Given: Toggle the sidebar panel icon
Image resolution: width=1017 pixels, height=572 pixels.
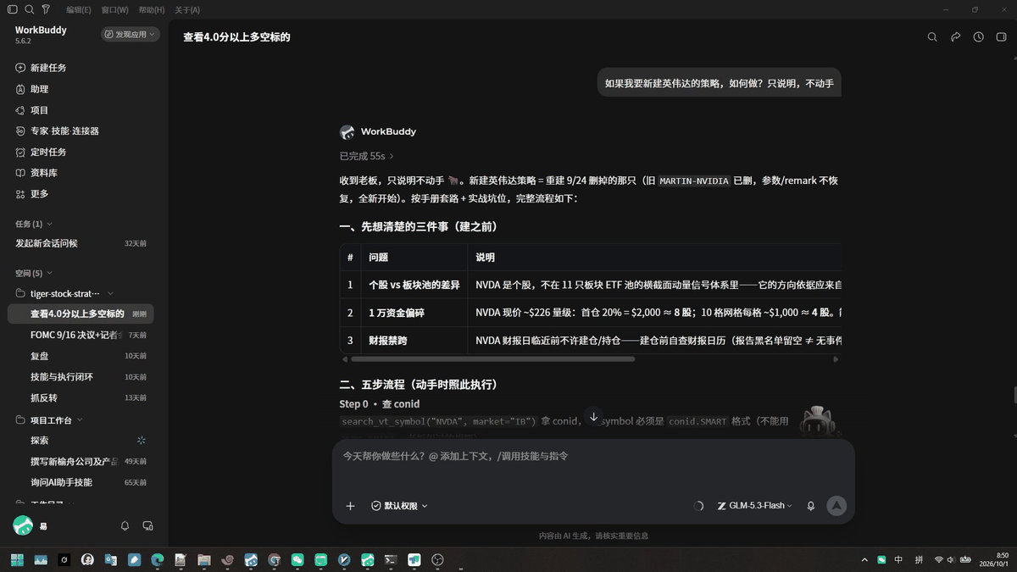Looking at the screenshot, I should coord(12,9).
